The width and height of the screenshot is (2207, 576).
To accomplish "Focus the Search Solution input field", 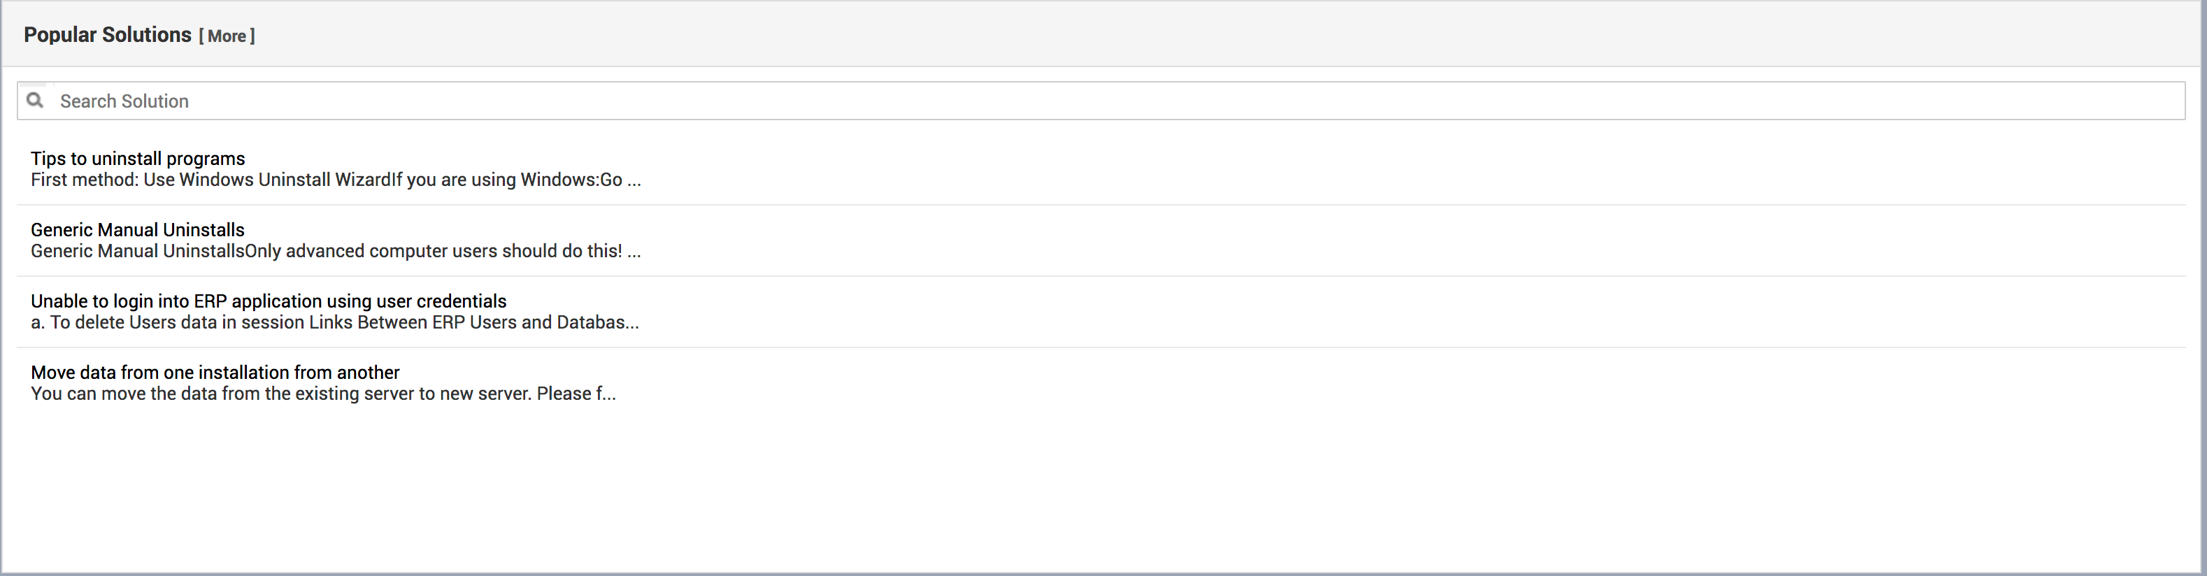I will [x=1114, y=101].
